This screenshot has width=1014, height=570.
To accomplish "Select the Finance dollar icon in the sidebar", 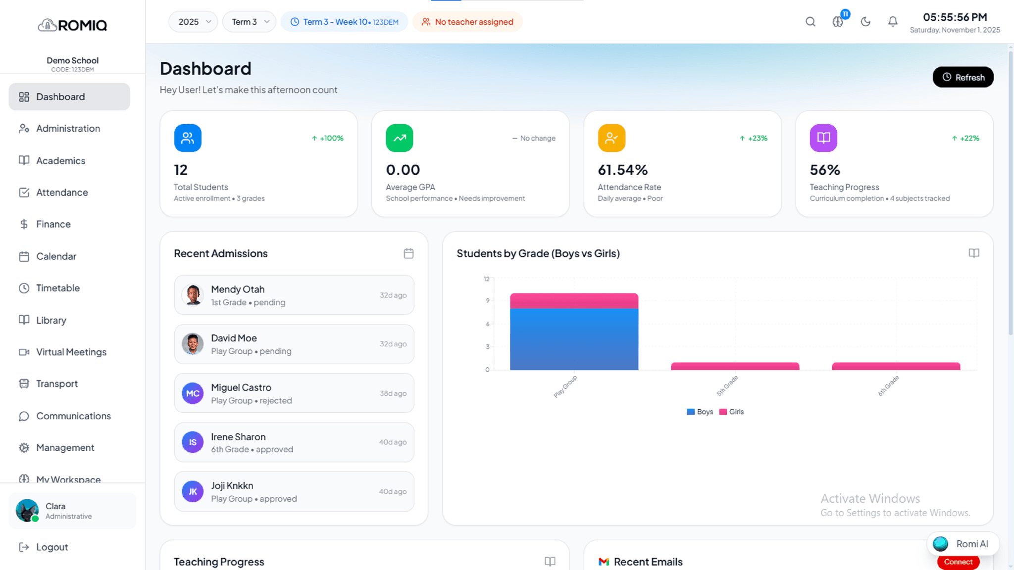I will (x=24, y=224).
